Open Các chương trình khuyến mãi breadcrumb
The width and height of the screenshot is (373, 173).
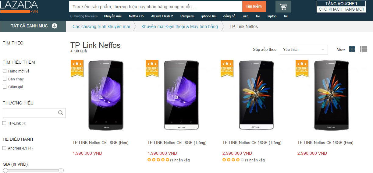101,26
